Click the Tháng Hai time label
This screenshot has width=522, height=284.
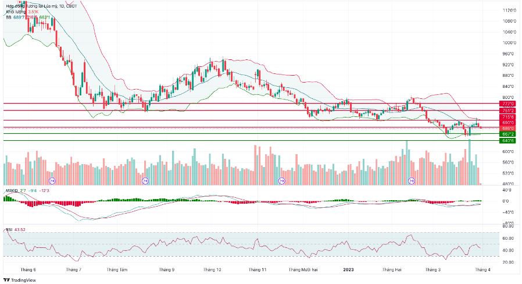click(x=392, y=269)
